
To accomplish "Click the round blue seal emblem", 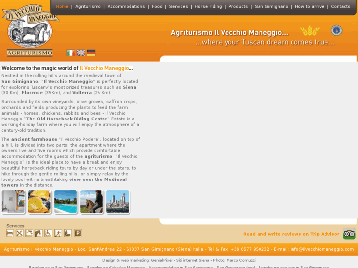I will [336, 30].
